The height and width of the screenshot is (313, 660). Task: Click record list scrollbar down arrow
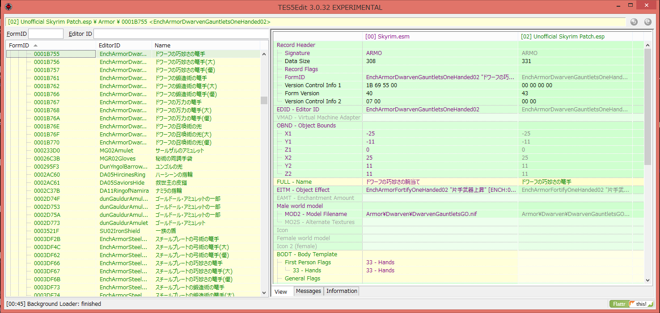pyautogui.click(x=264, y=292)
